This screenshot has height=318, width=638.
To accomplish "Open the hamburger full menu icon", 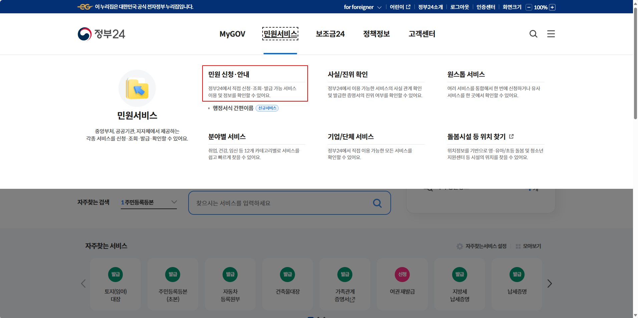I will click(x=551, y=34).
